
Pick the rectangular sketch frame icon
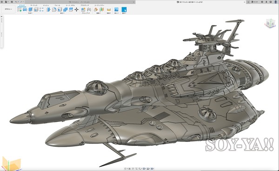(41, 9)
